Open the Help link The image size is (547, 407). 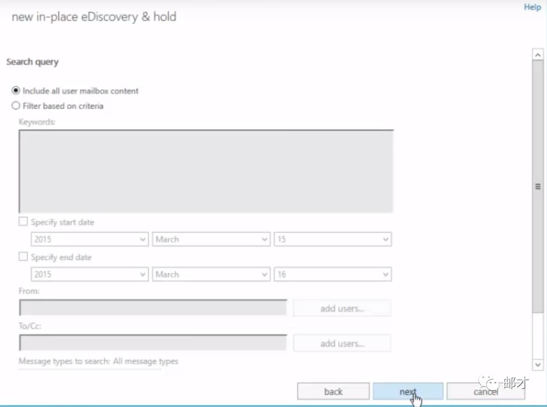click(x=532, y=7)
